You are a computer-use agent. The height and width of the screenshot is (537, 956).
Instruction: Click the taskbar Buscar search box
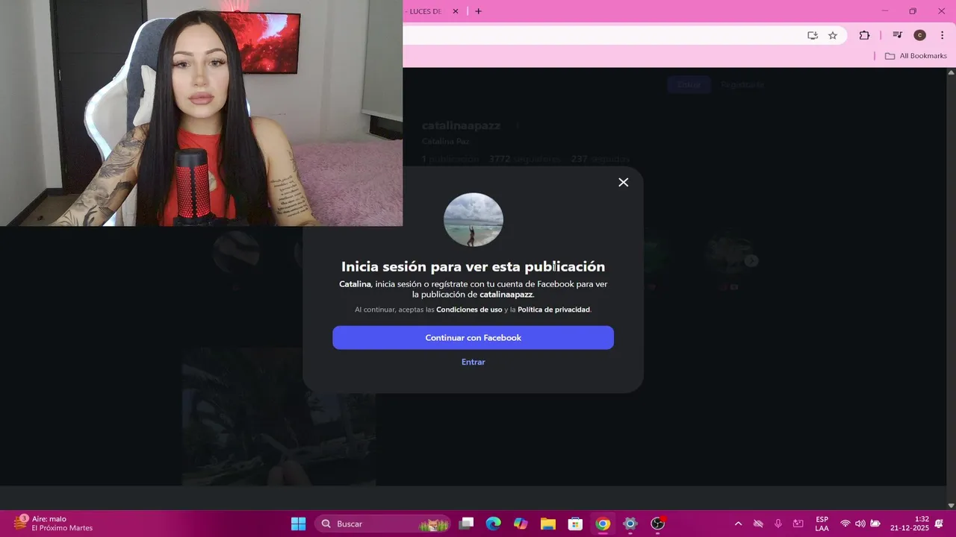tap(382, 524)
